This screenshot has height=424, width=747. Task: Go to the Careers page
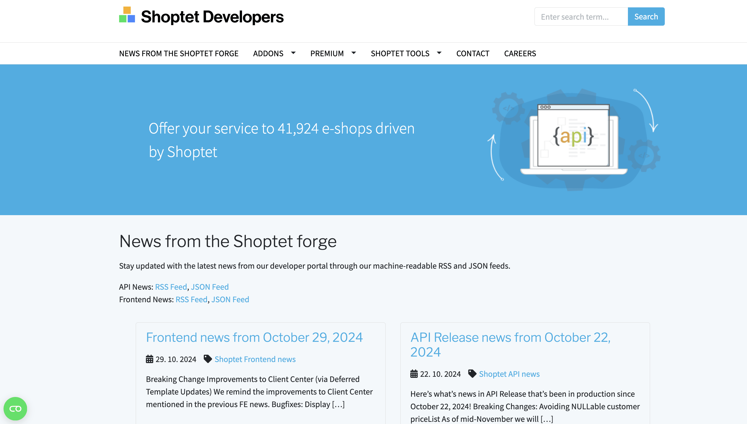tap(520, 53)
